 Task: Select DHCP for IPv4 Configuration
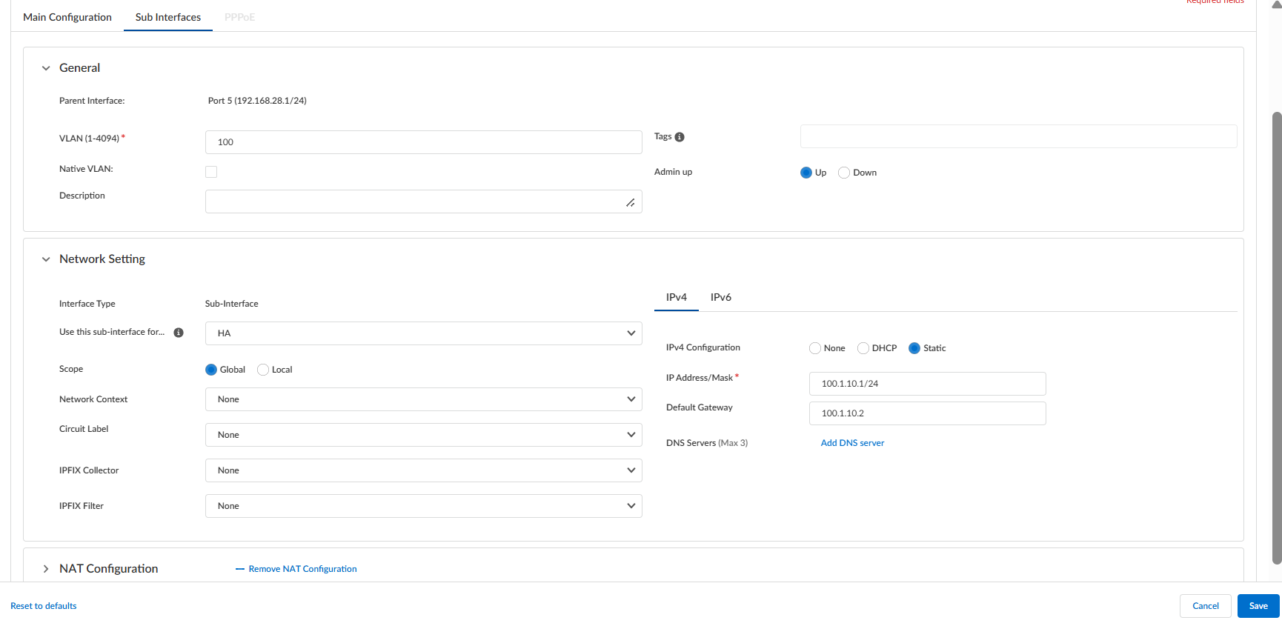(863, 348)
